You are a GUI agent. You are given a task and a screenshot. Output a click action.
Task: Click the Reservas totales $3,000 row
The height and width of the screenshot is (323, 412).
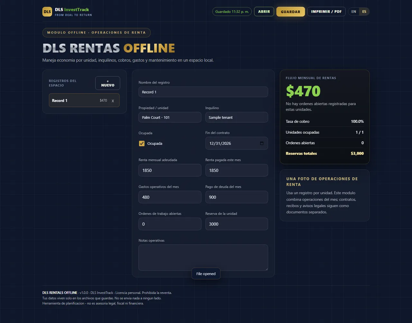(x=325, y=153)
